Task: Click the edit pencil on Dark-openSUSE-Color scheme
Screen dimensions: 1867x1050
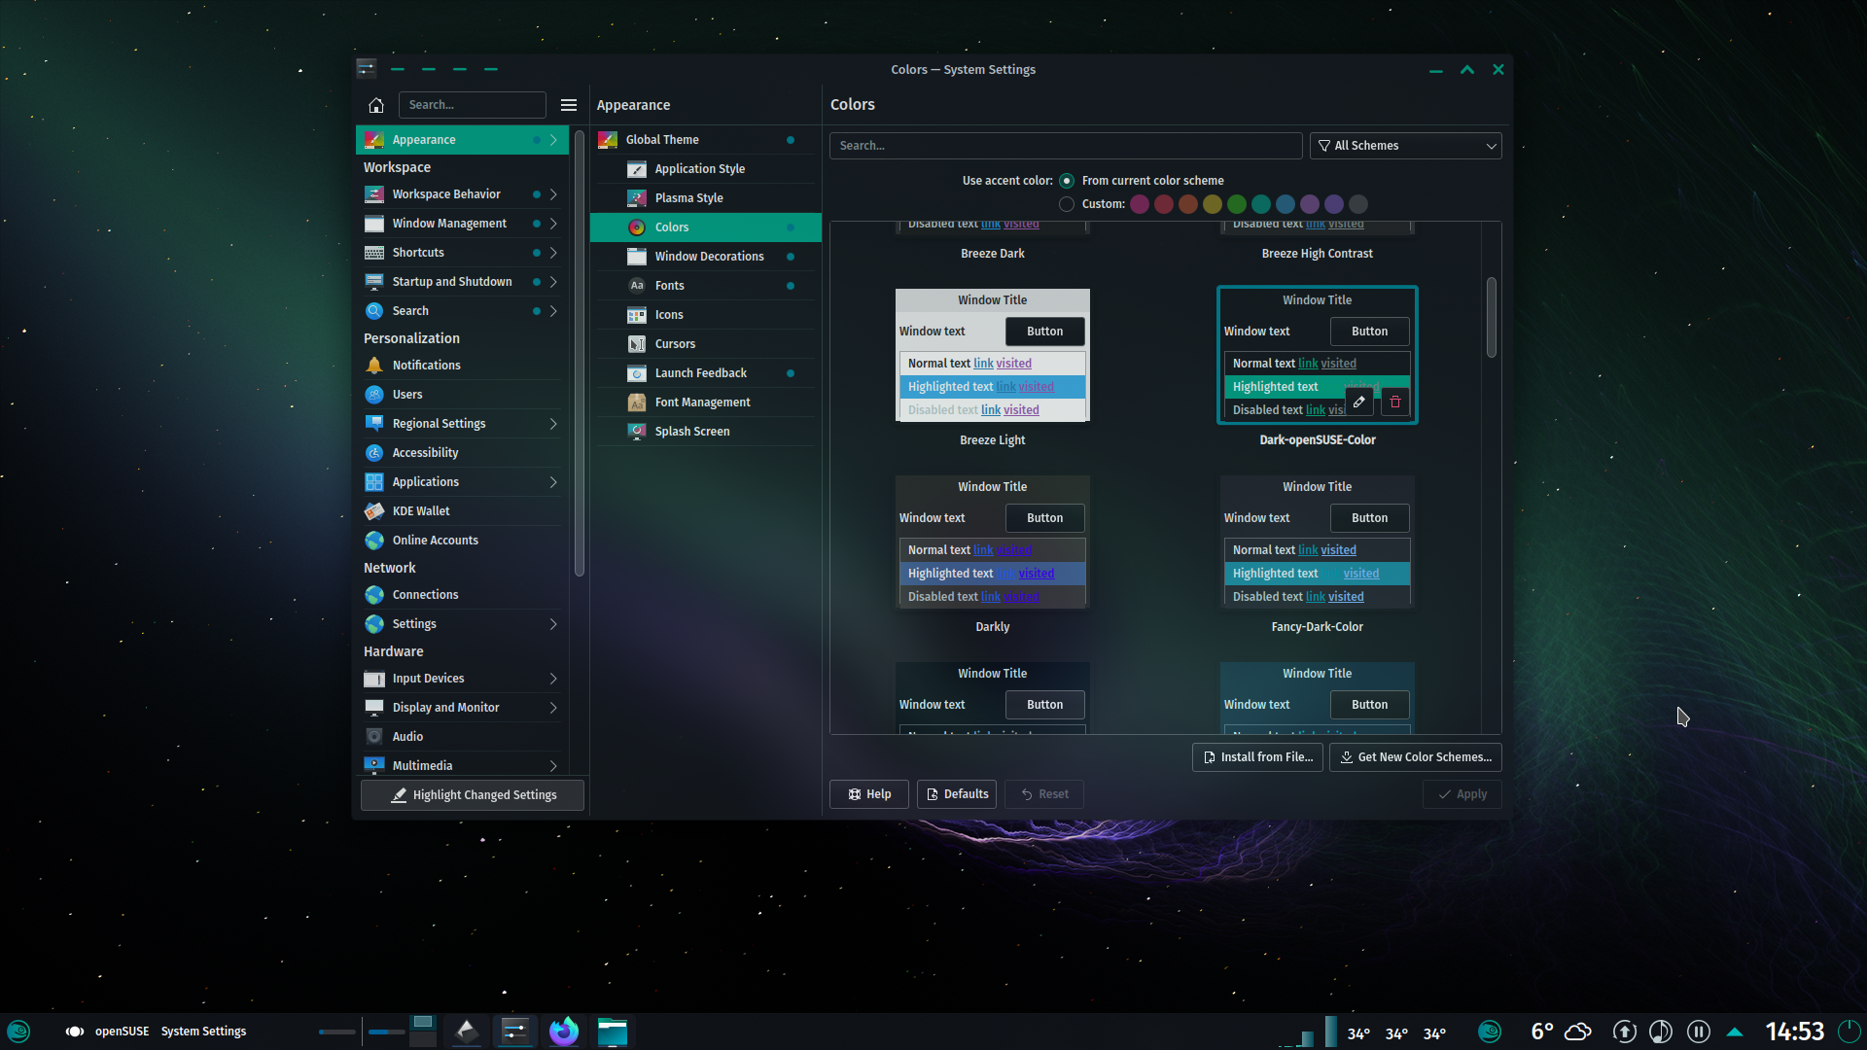Action: coord(1359,402)
